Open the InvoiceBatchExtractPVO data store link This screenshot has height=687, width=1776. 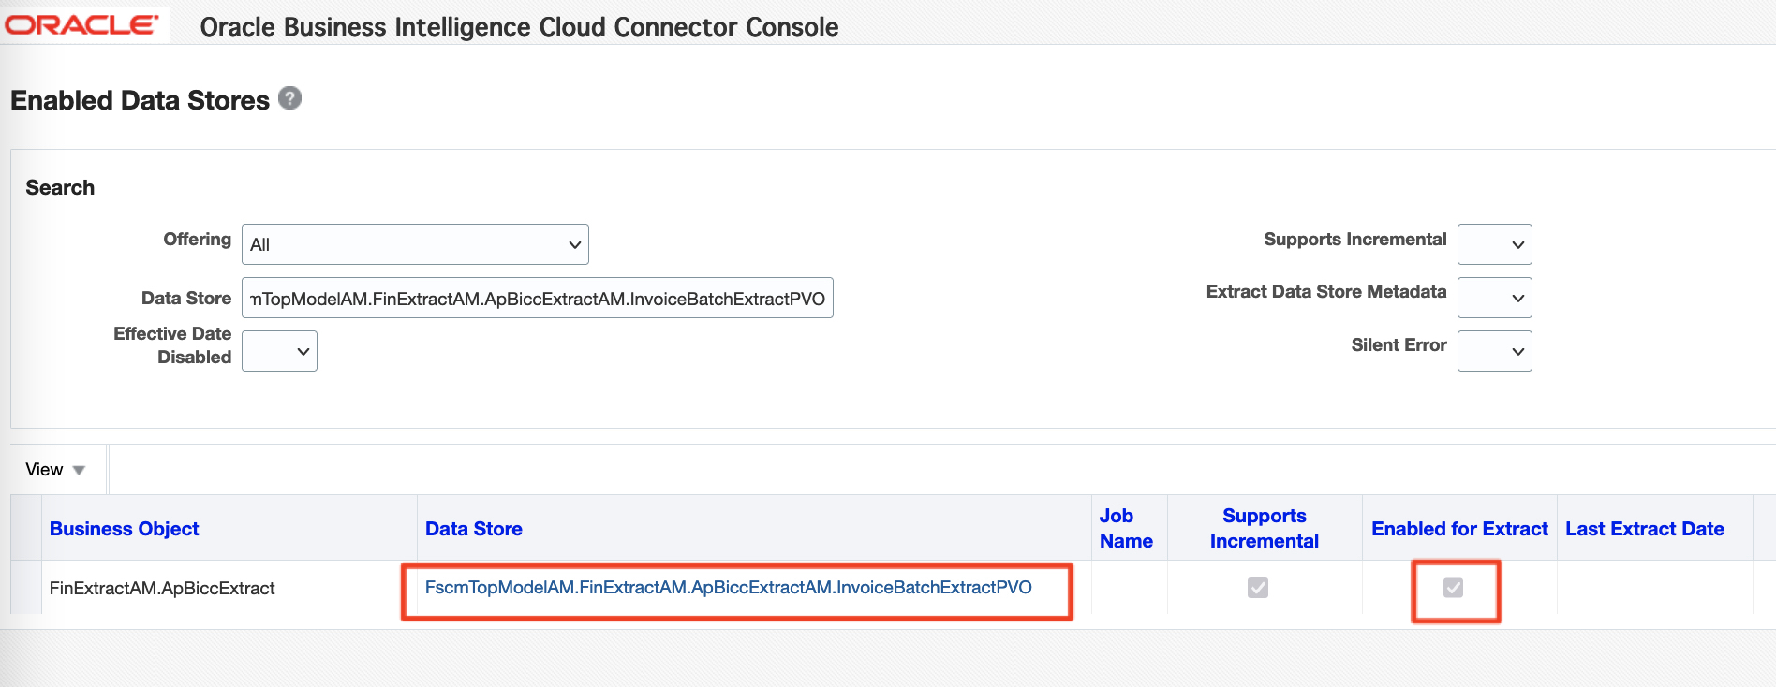(x=728, y=588)
